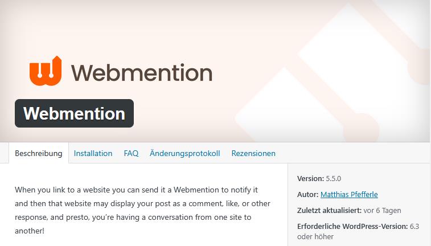
Task: Click the orange Webmention logo icon
Action: (x=46, y=71)
